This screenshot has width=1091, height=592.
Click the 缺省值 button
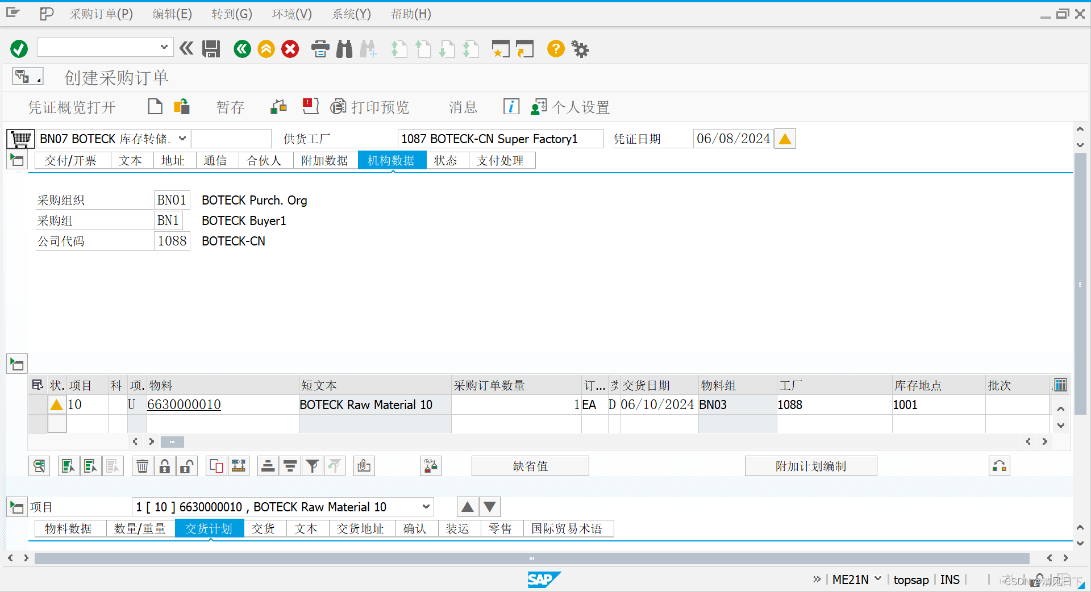tap(530, 466)
